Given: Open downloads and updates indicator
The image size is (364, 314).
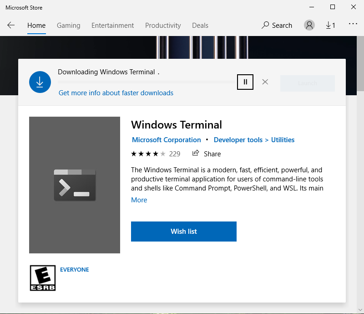Looking at the screenshot, I should (x=330, y=25).
